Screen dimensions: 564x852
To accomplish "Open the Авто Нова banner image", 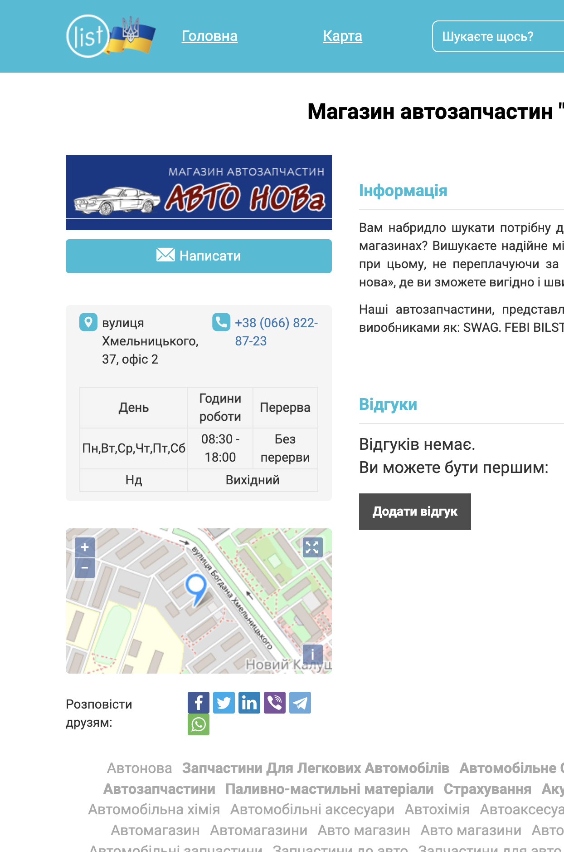I will pos(199,192).
